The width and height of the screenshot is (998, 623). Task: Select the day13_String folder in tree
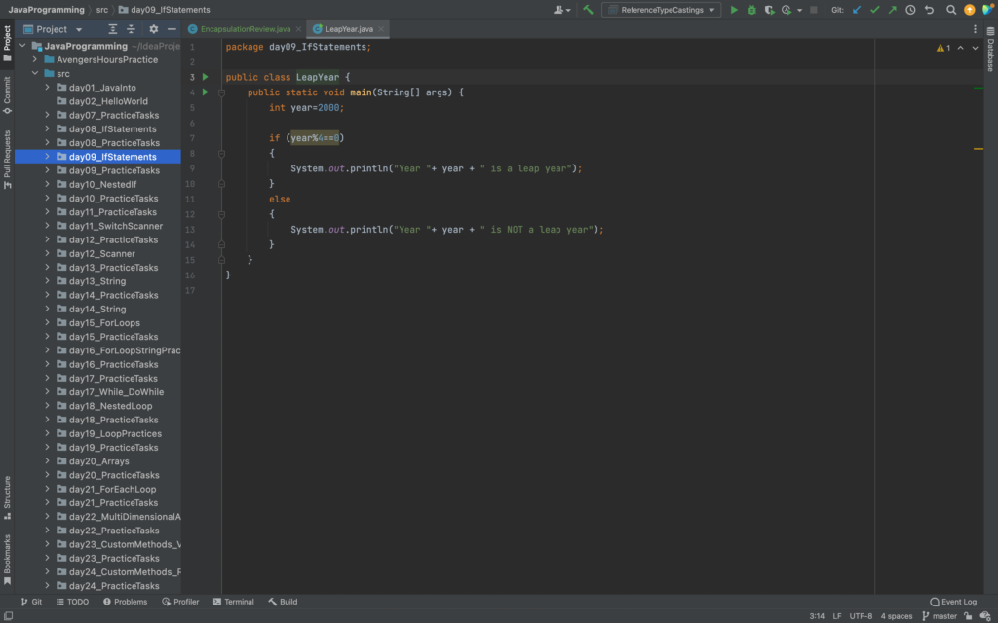point(96,281)
